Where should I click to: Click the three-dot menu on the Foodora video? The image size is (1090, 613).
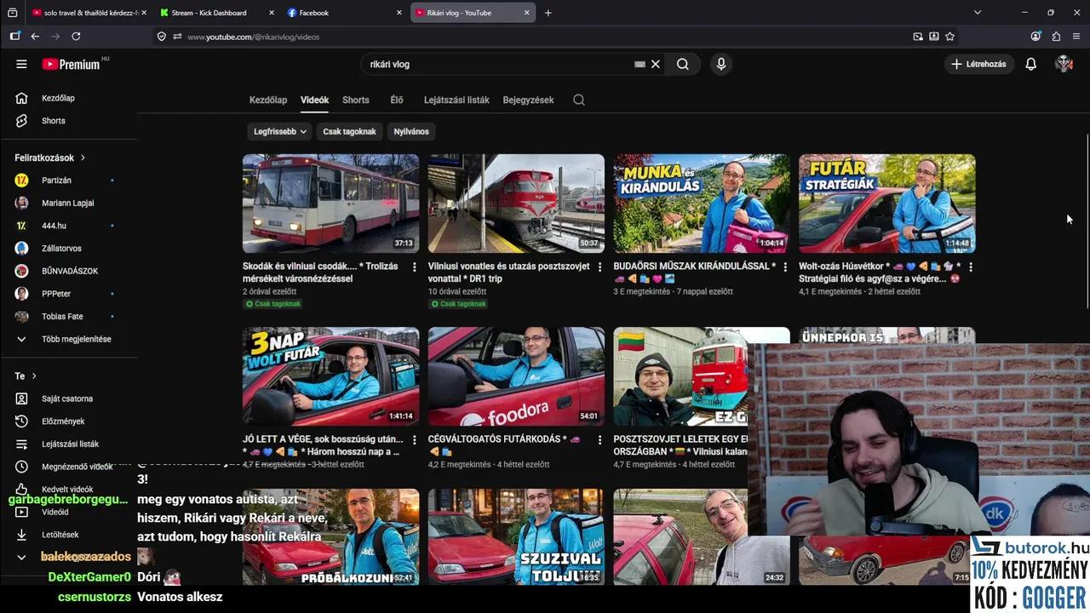[600, 440]
